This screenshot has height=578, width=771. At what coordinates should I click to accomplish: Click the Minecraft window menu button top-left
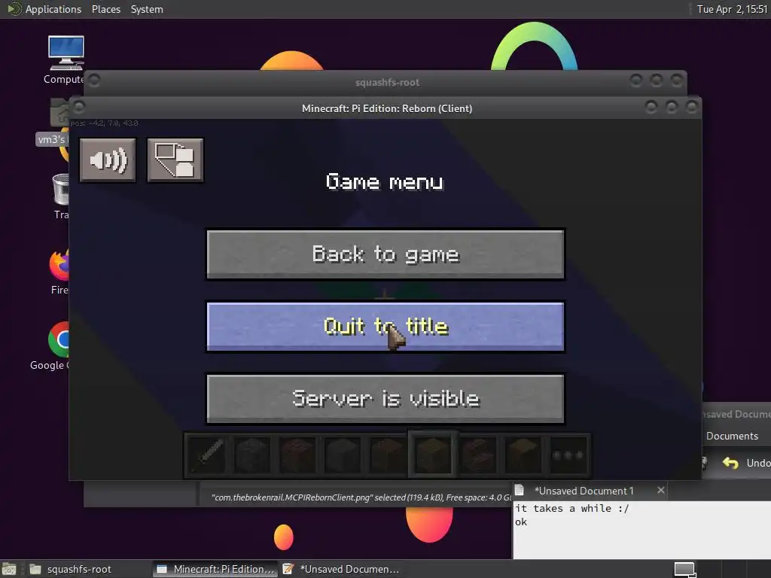78,106
